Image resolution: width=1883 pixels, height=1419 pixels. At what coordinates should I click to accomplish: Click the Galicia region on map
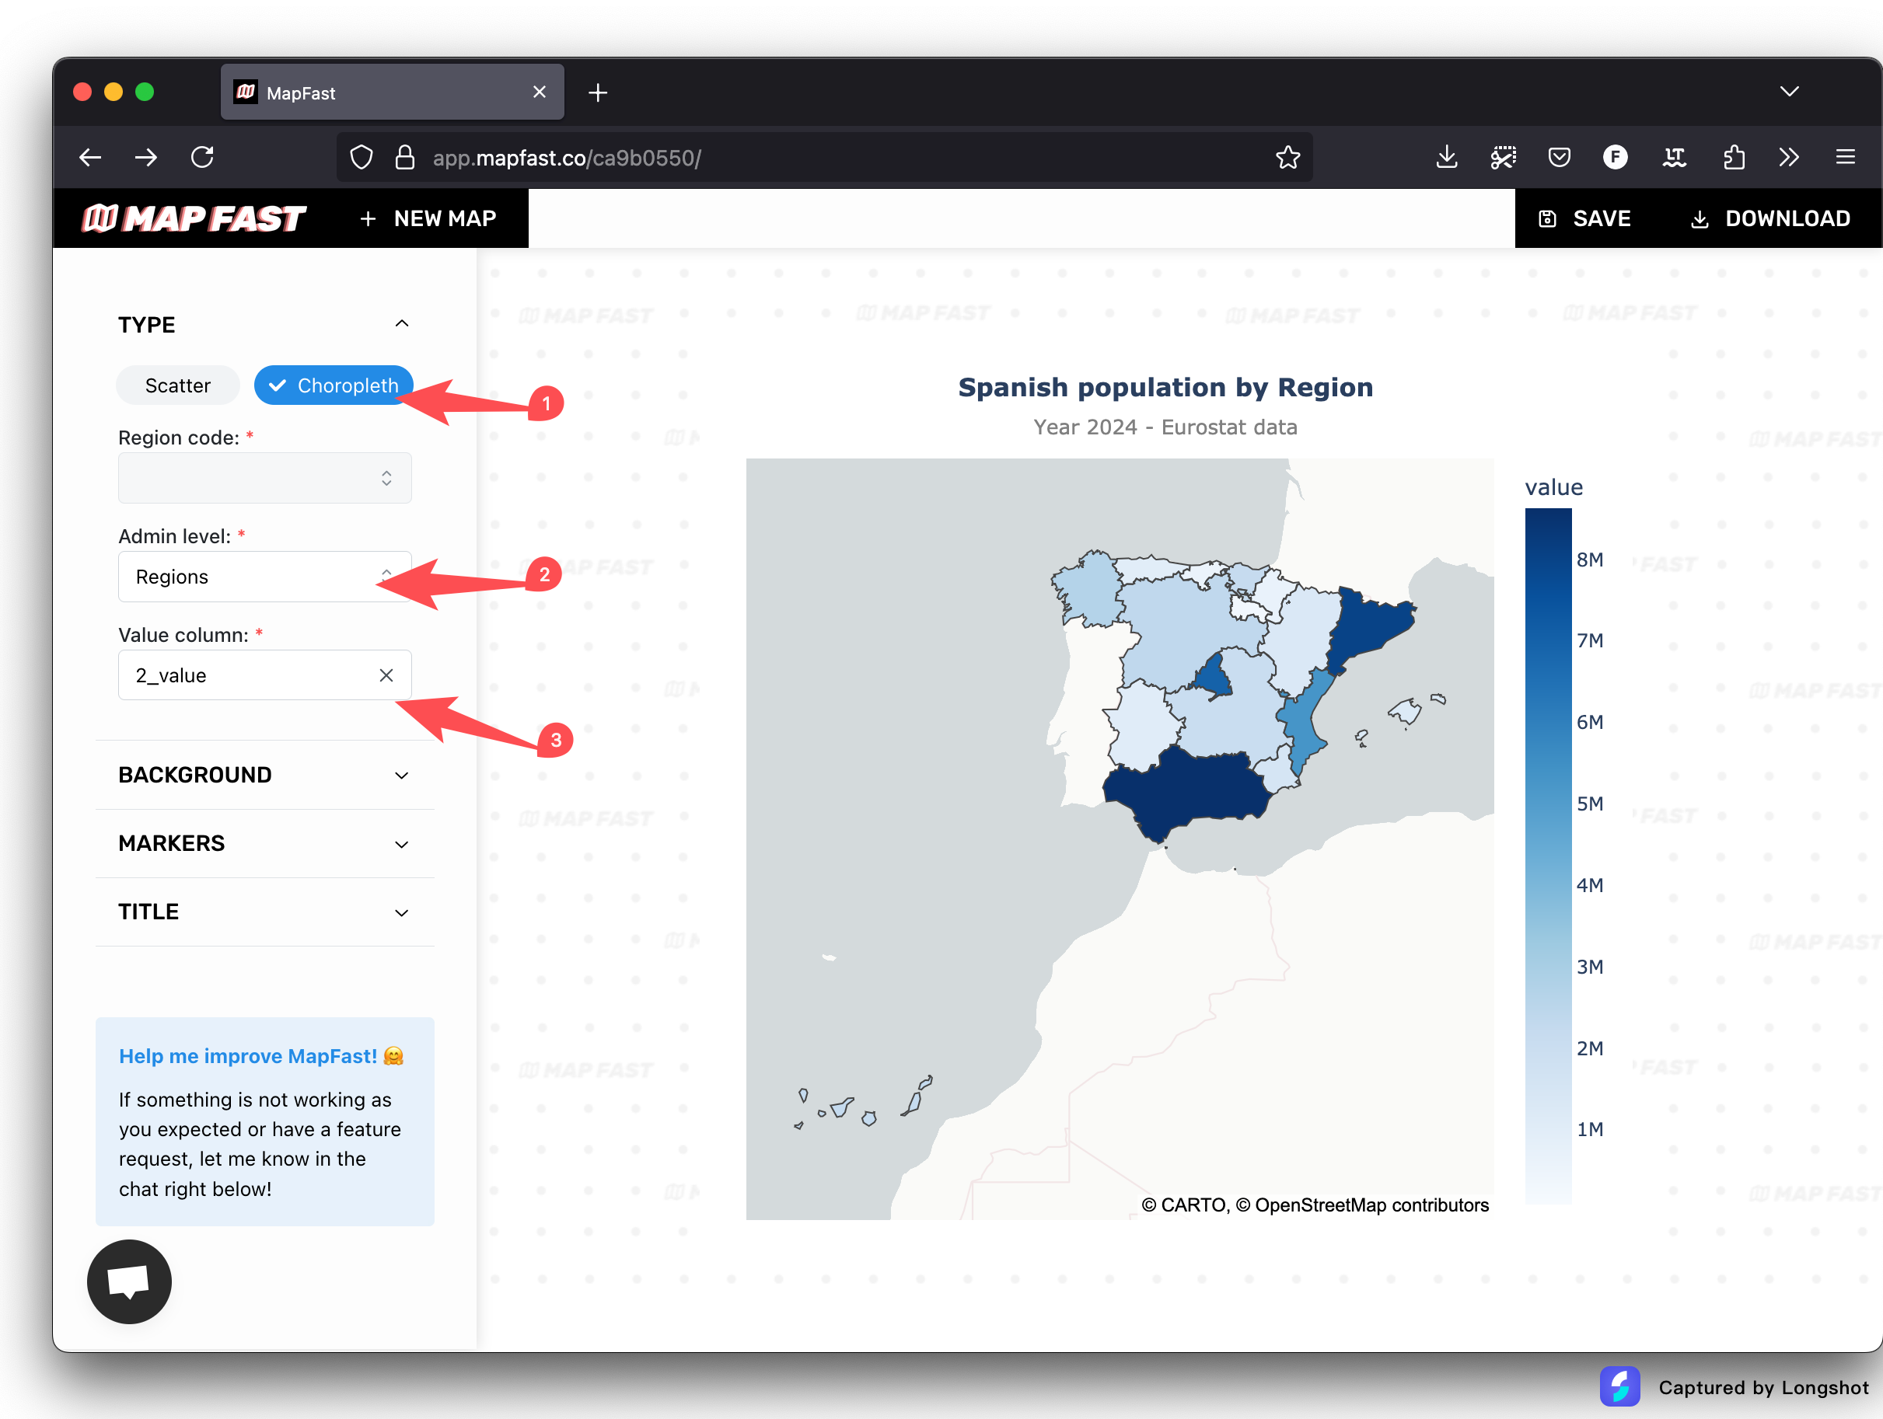click(x=1090, y=590)
